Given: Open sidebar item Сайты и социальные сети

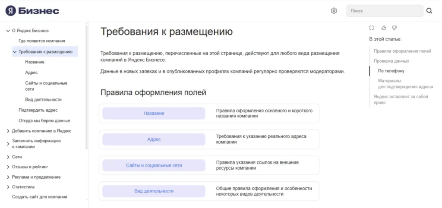Looking at the screenshot, I should (x=46, y=86).
